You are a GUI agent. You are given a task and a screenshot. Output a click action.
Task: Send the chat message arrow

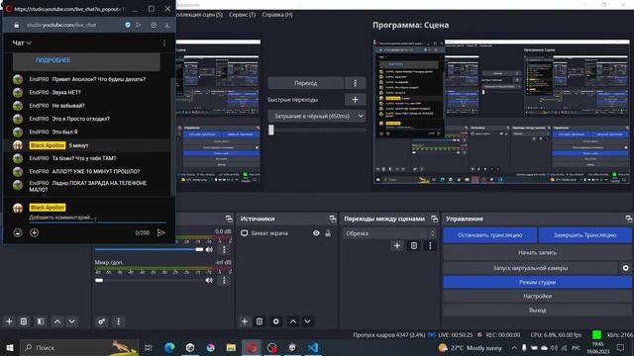[x=160, y=233]
